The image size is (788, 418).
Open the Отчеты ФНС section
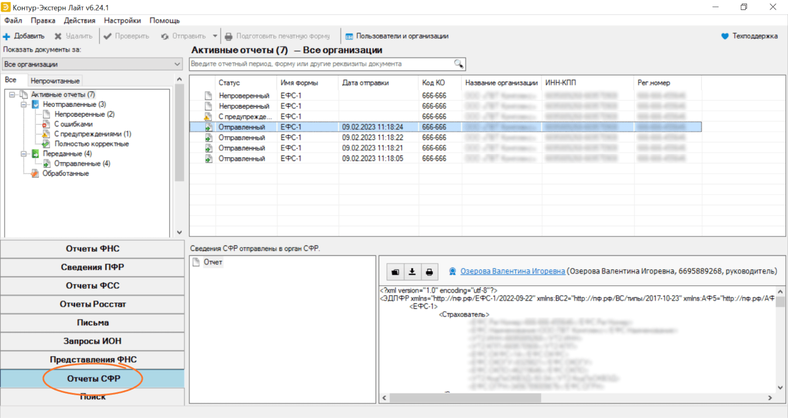point(92,249)
